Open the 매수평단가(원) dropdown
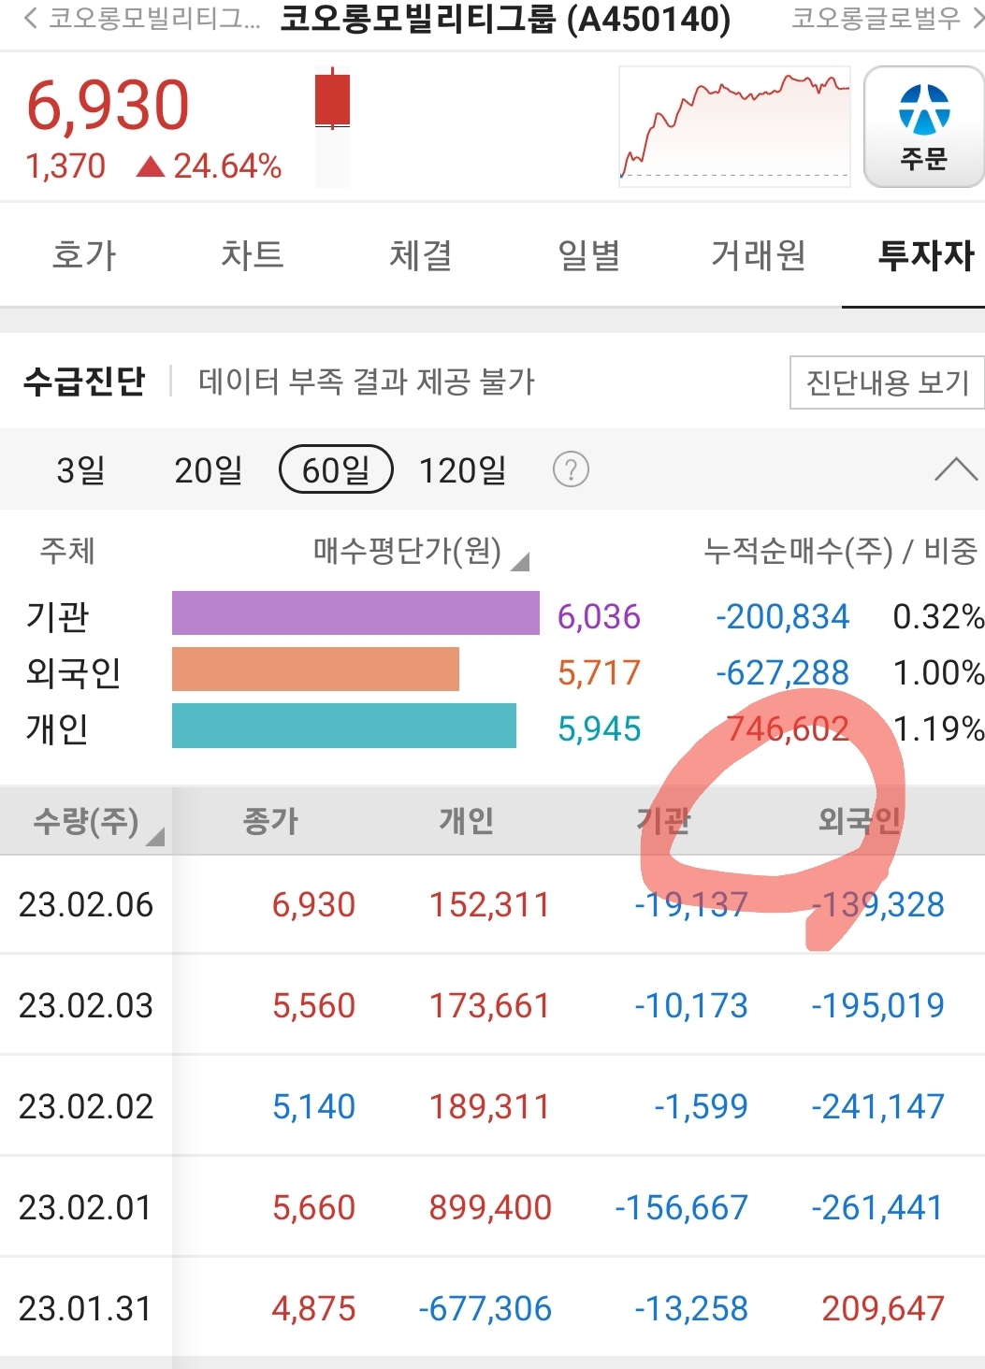Screen dimensions: 985x1369 [421, 552]
